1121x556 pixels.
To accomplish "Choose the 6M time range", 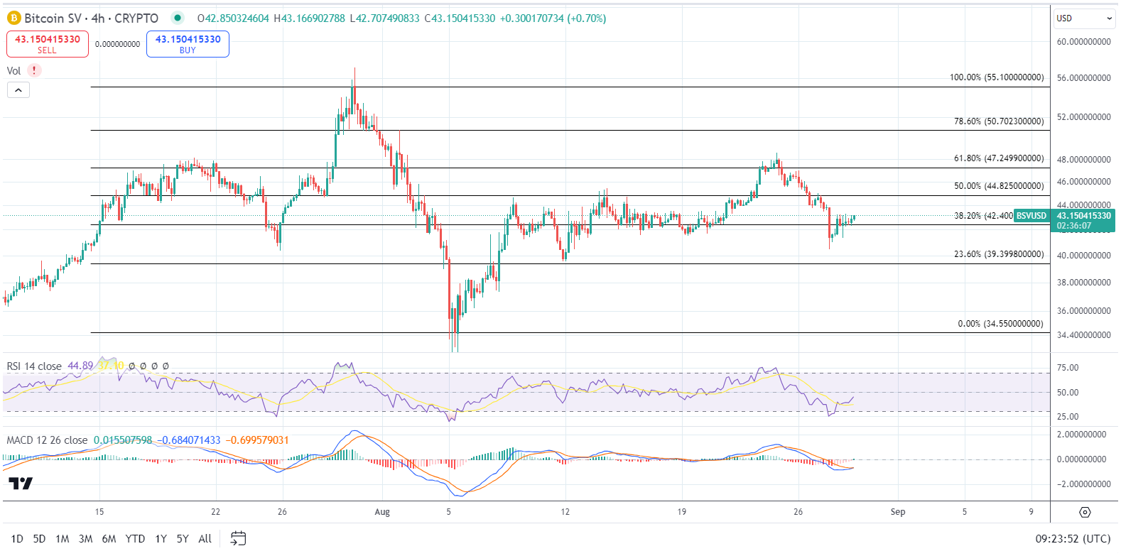I will (109, 539).
